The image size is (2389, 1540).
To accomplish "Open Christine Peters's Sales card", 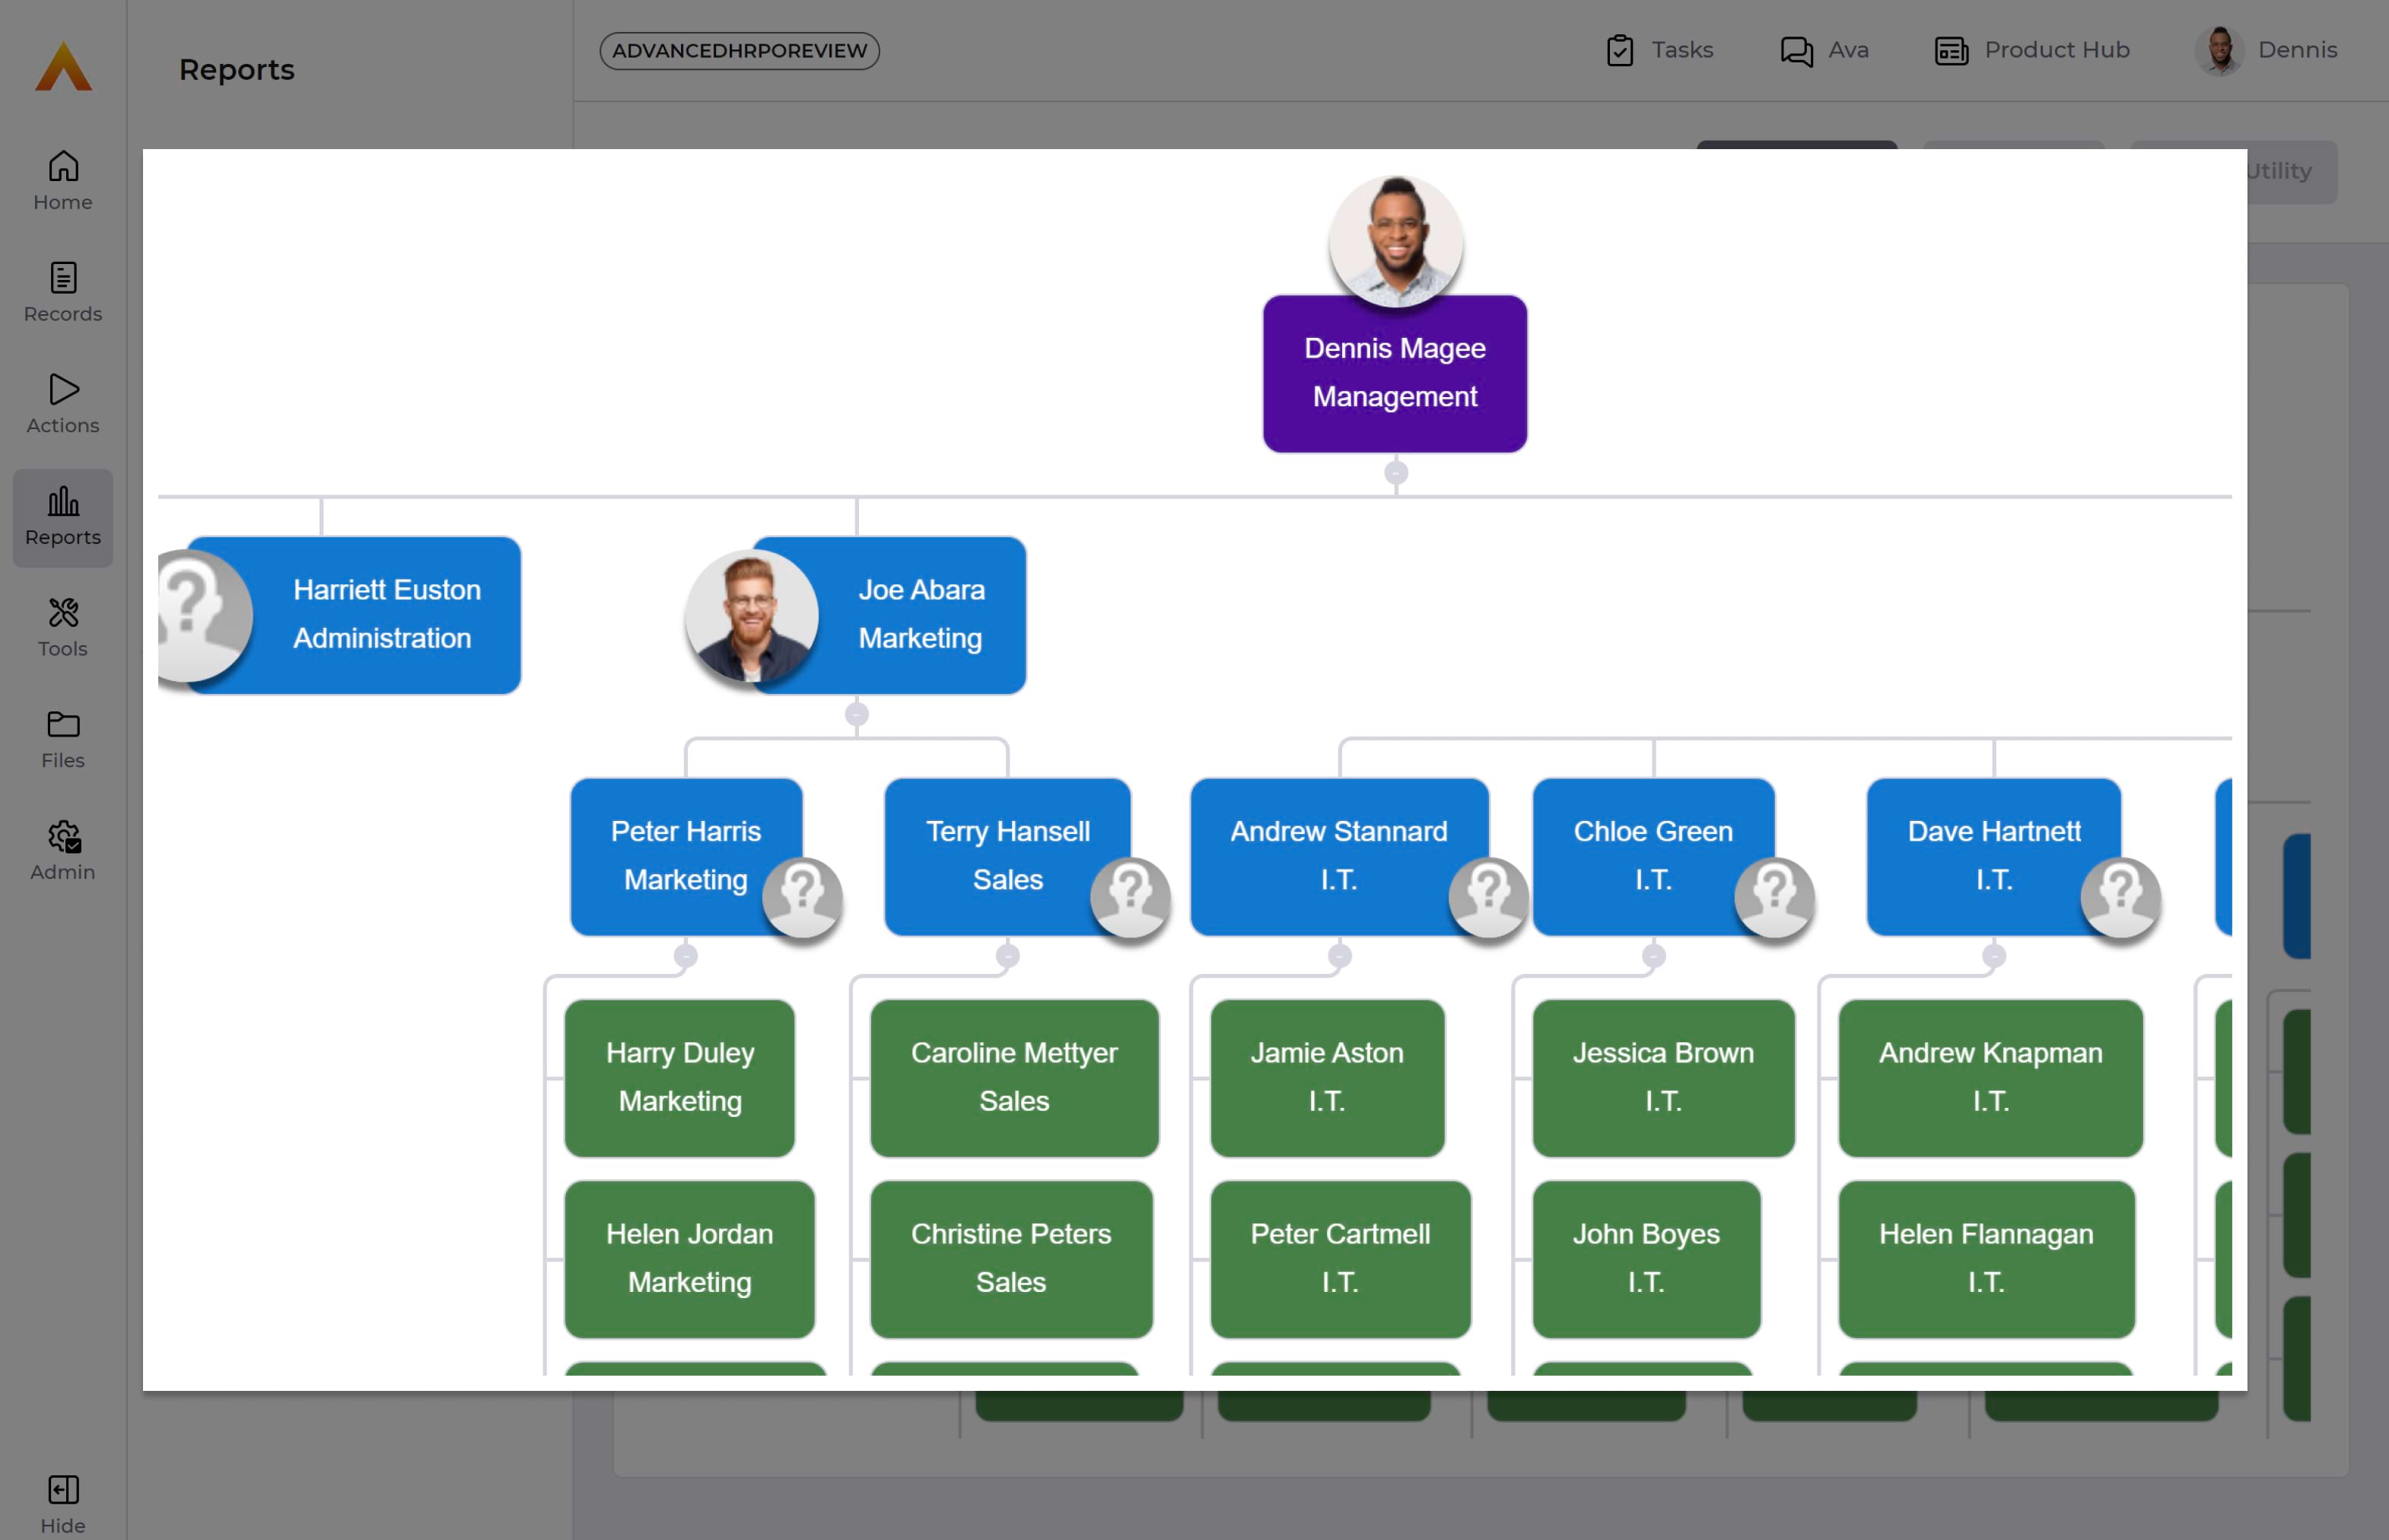I will 1012,1259.
